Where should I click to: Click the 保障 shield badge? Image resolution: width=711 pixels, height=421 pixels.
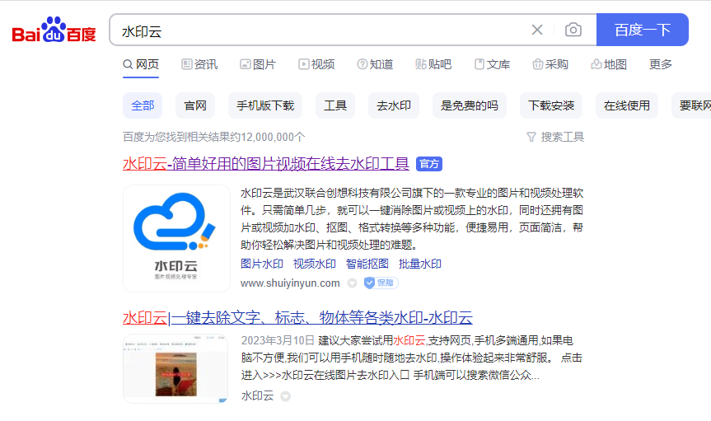pos(381,283)
